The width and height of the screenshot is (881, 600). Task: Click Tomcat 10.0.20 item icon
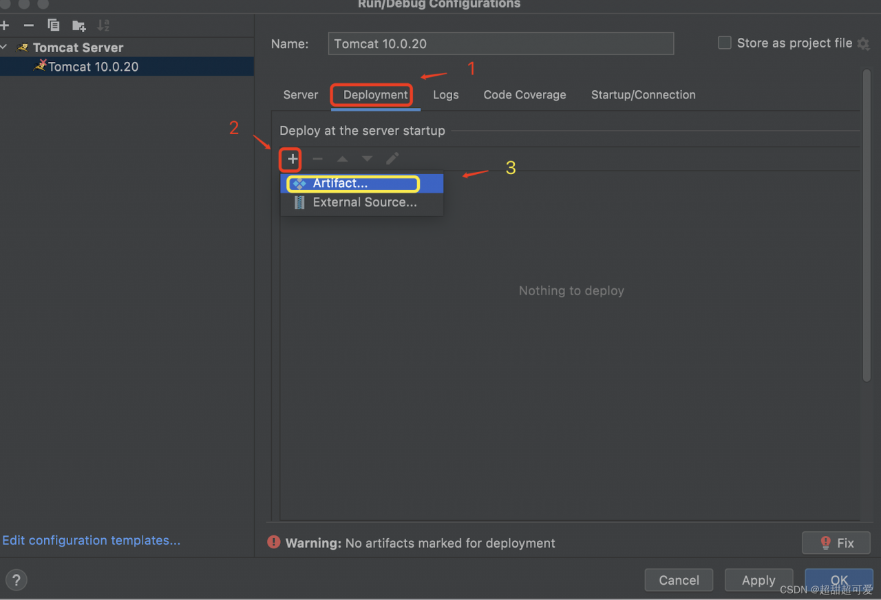pyautogui.click(x=41, y=66)
